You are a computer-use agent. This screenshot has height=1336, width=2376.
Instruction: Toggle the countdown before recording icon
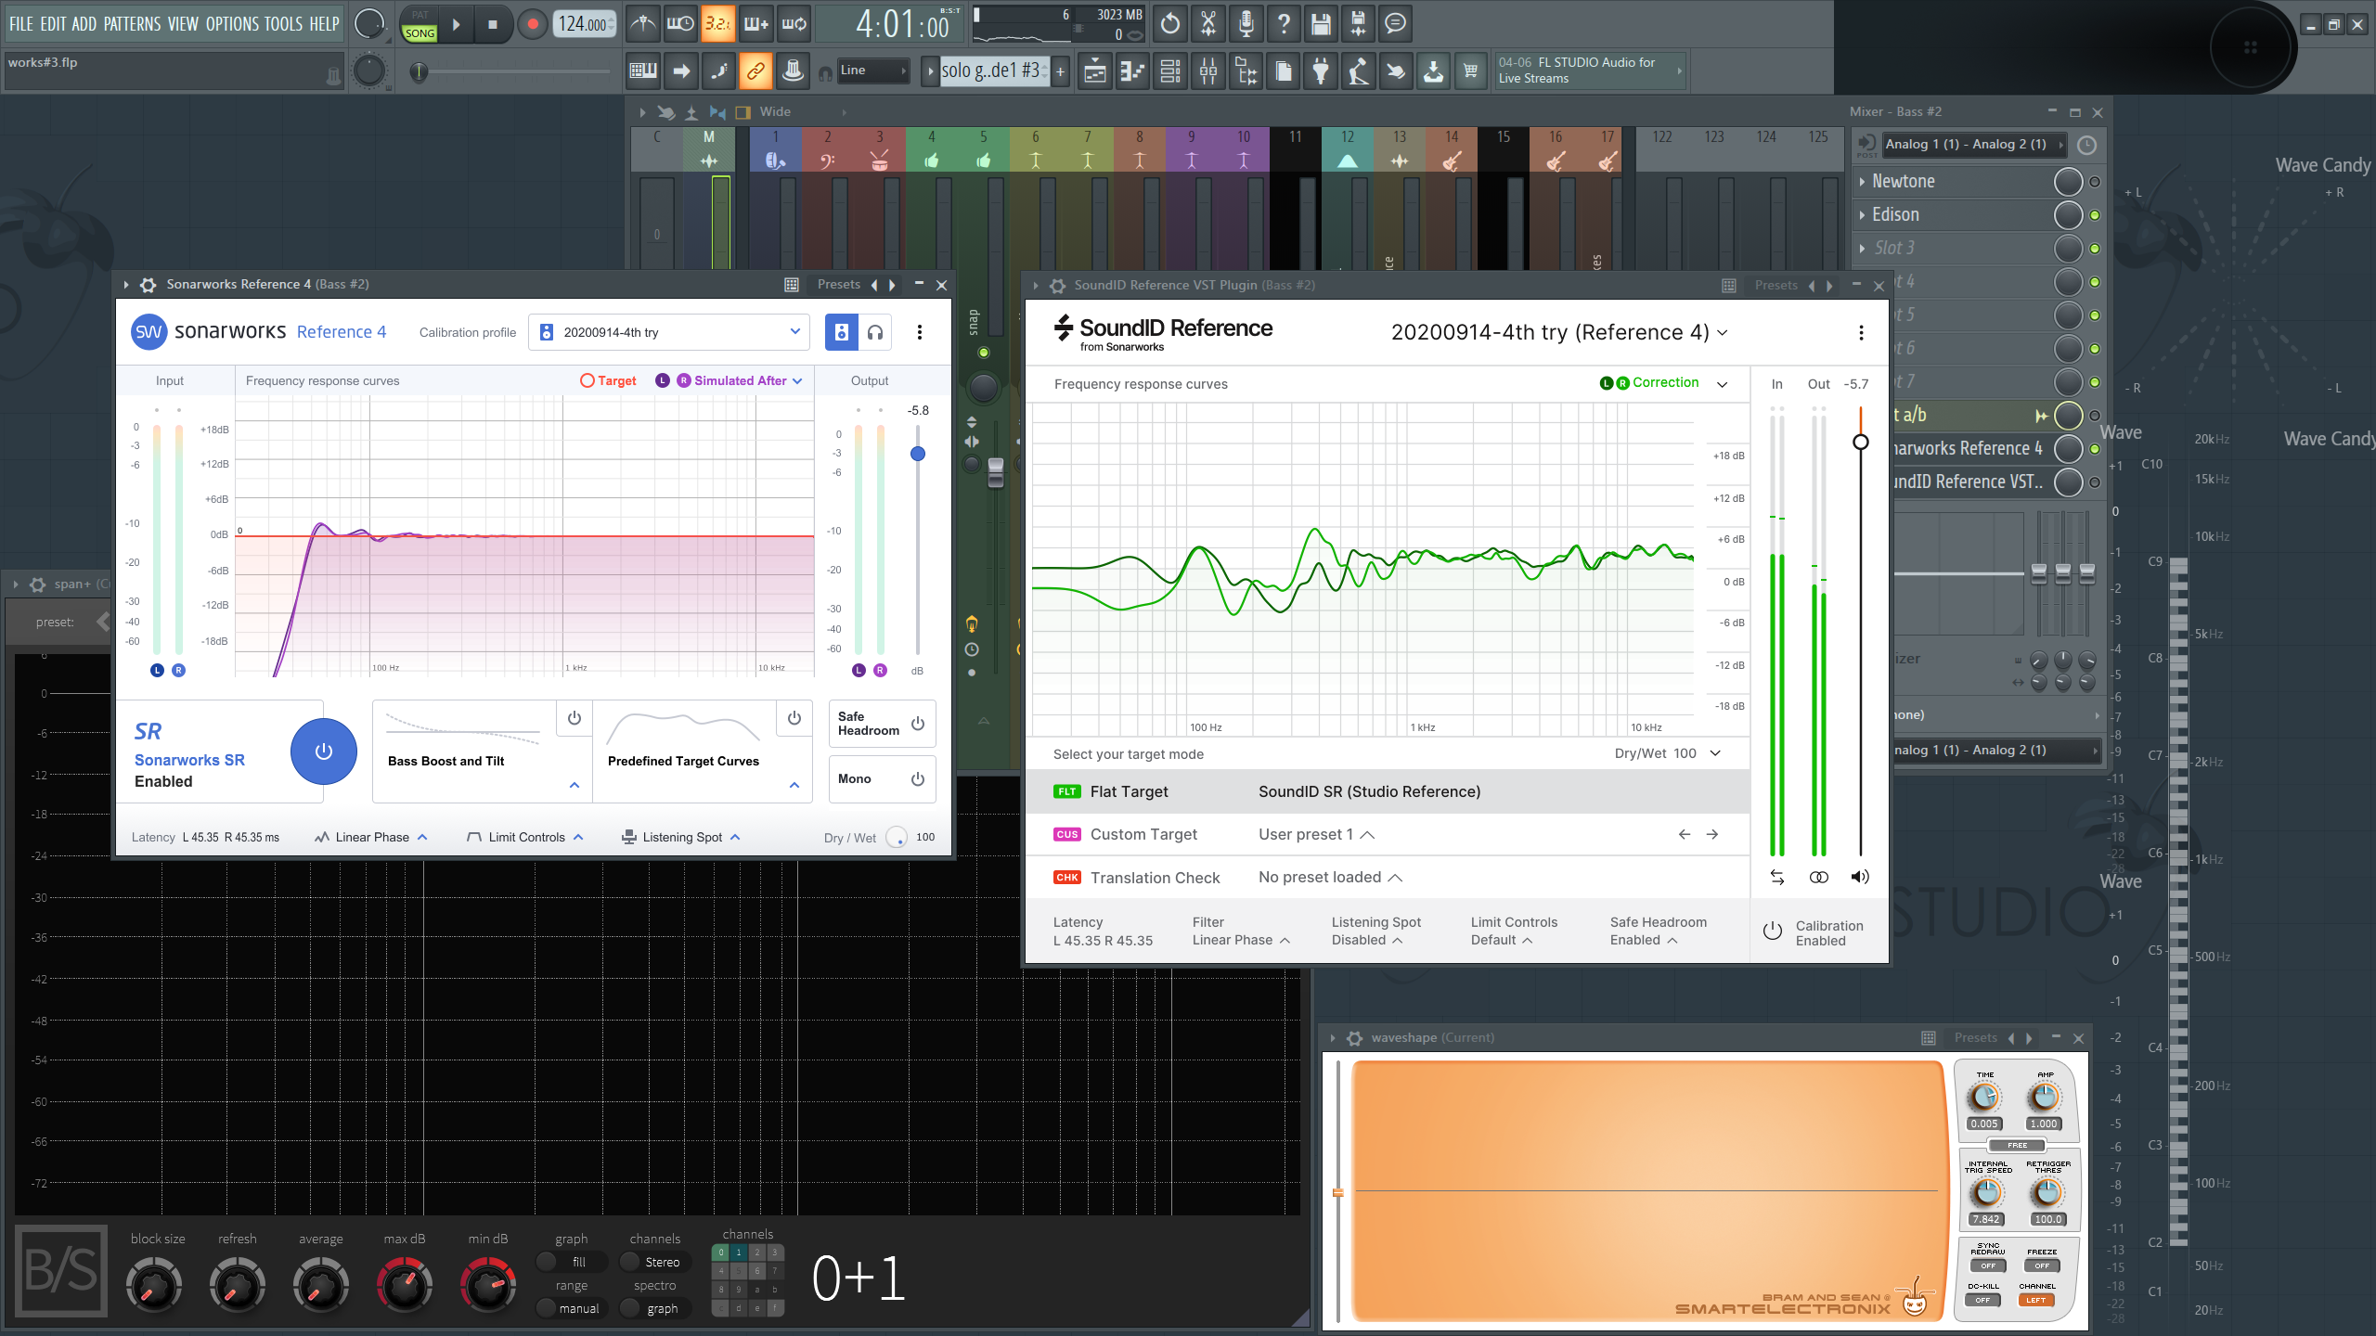coord(717,24)
